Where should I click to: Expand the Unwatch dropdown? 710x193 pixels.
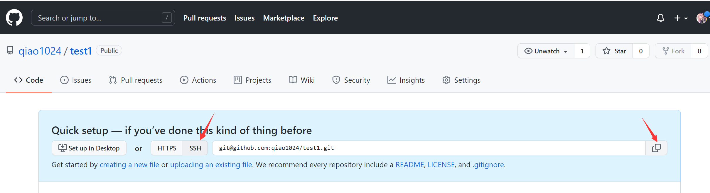click(546, 51)
